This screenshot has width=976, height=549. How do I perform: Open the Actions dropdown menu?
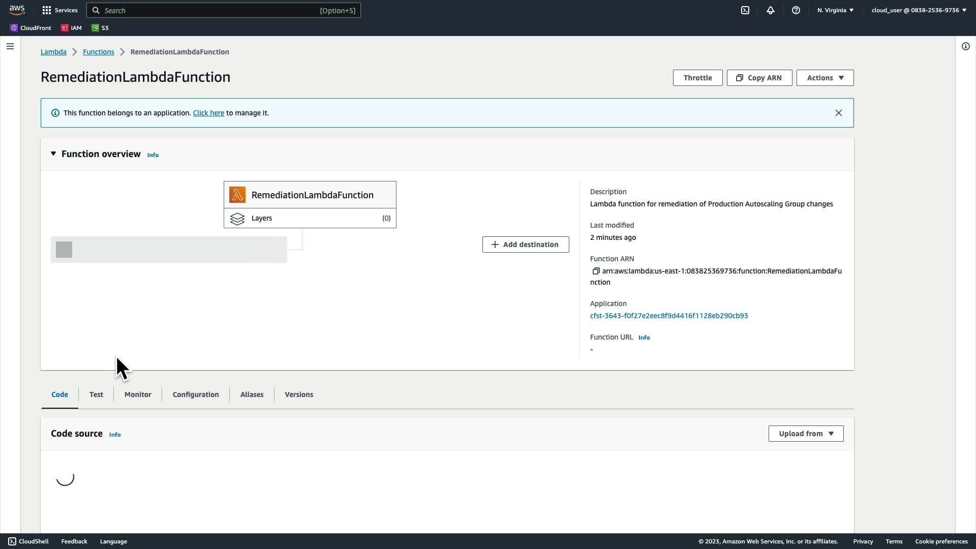point(825,78)
